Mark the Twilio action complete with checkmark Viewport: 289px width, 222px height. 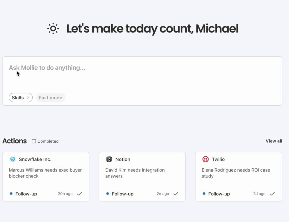272,194
